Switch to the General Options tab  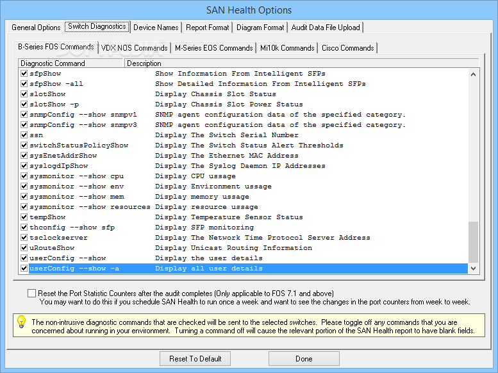(x=36, y=28)
